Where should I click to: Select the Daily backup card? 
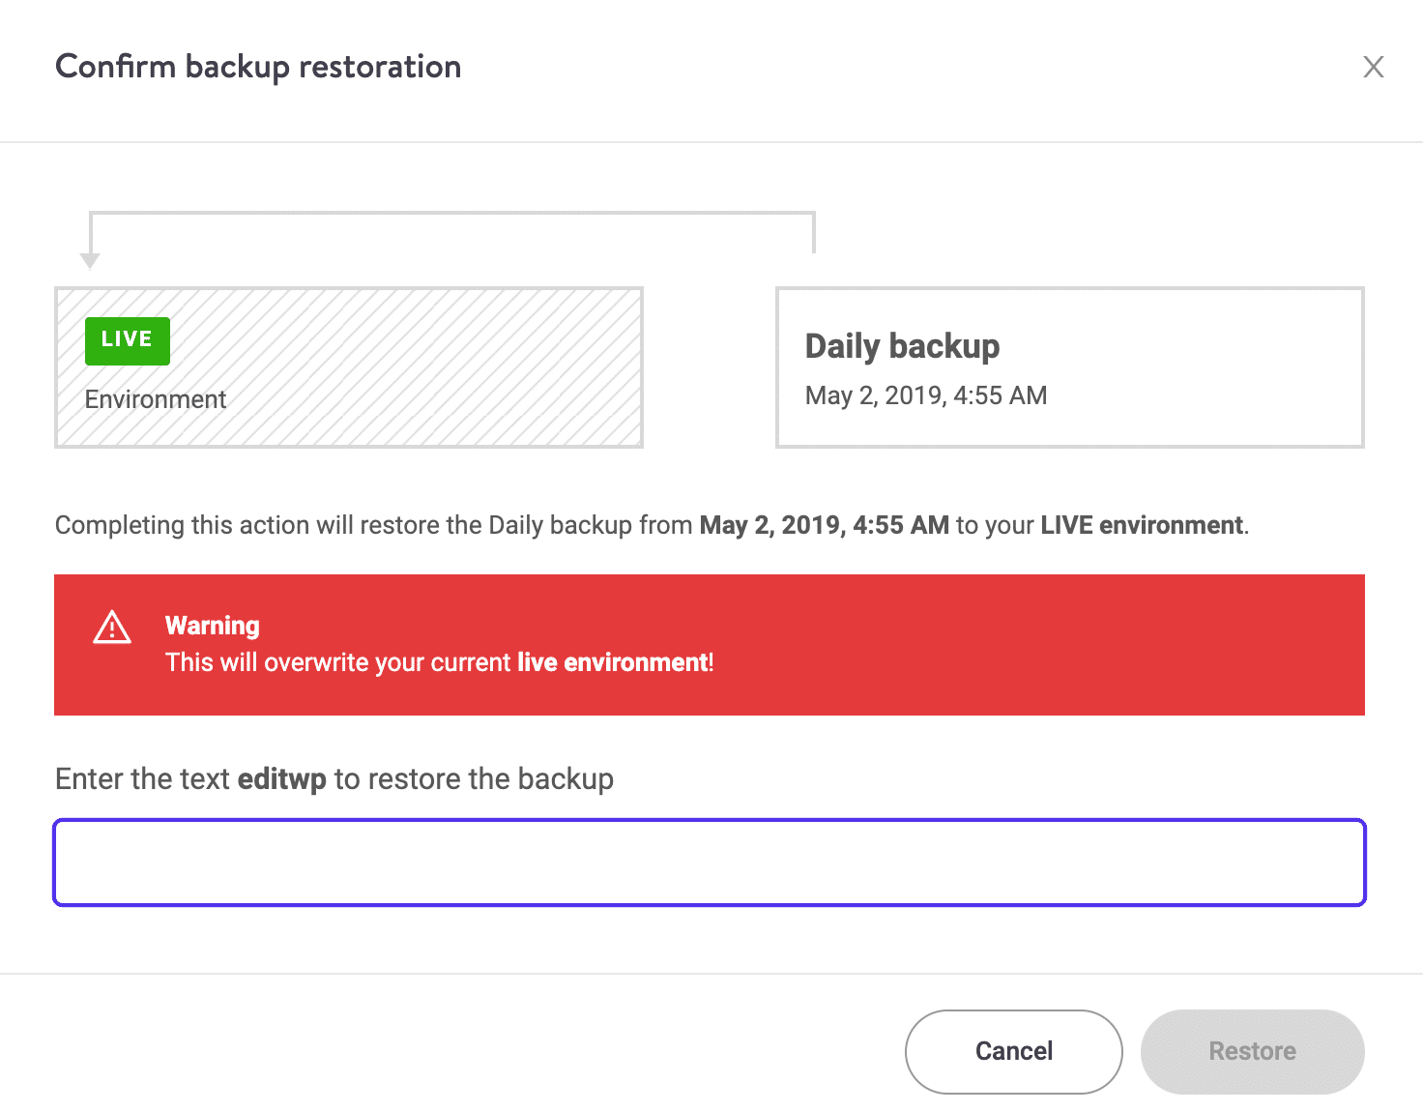(1069, 367)
